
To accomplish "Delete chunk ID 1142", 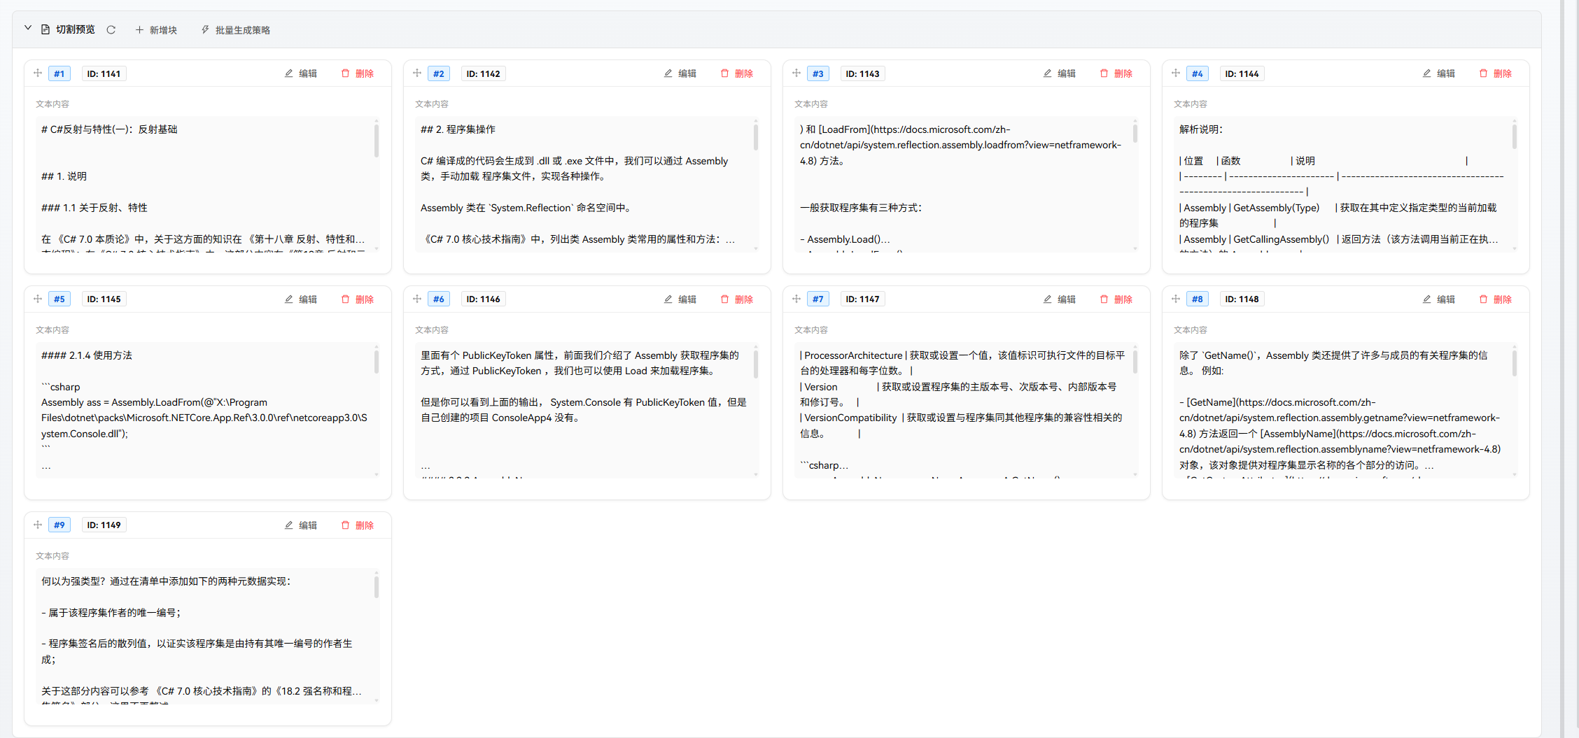I will coord(737,73).
